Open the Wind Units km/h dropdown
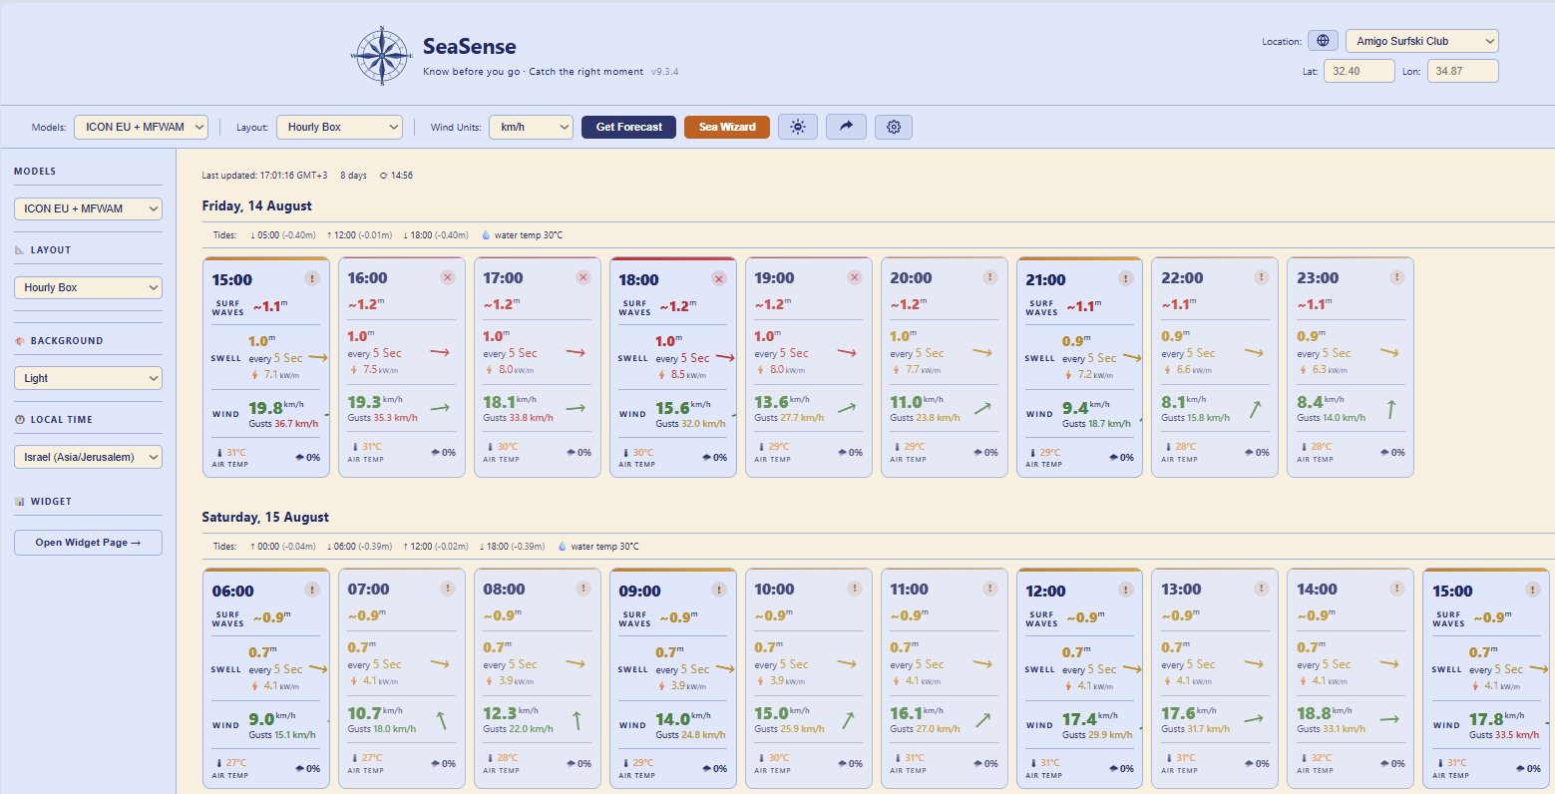Viewport: 1555px width, 794px height. pos(532,127)
